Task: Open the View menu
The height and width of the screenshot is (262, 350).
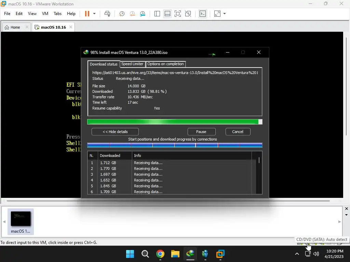Action: click(32, 14)
